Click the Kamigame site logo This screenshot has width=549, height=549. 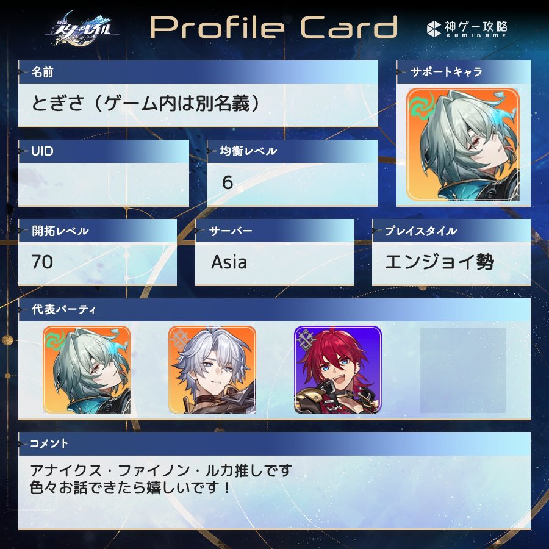(467, 29)
